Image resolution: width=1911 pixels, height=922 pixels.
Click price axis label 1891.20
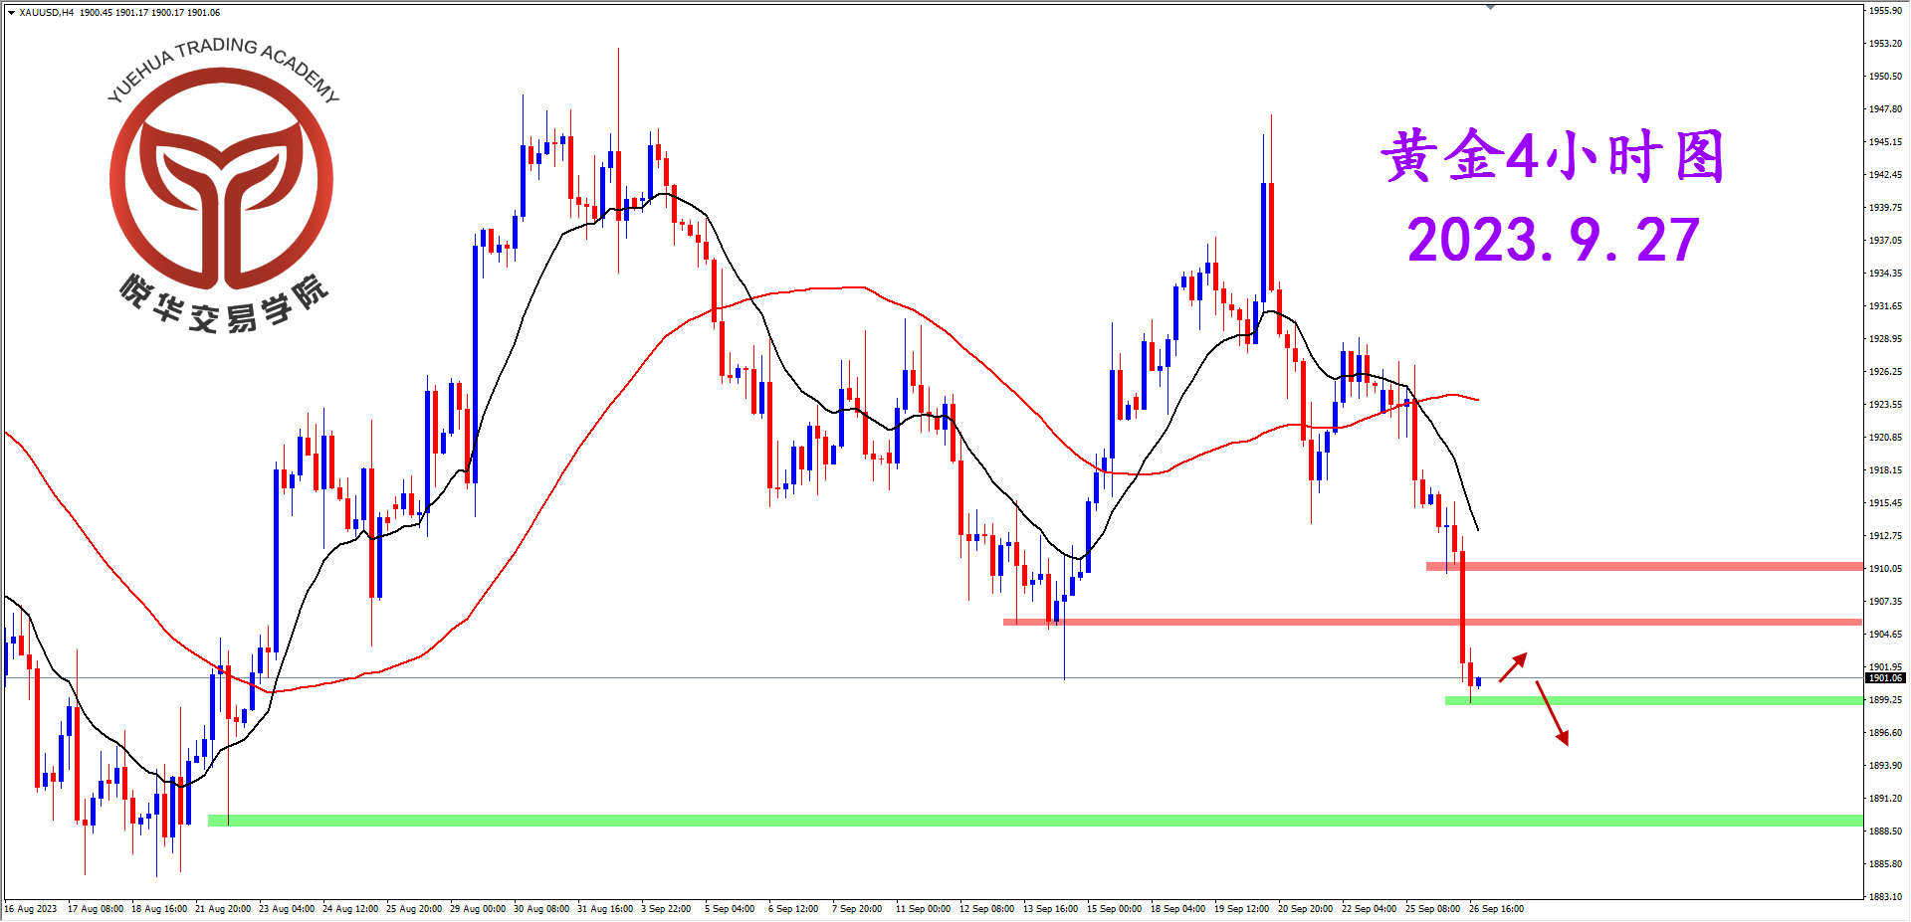tap(1885, 799)
